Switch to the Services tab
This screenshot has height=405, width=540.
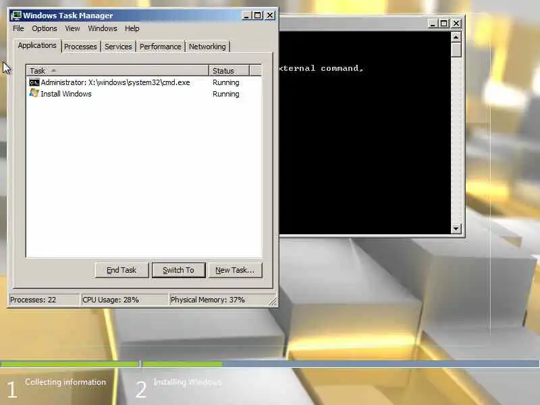coord(118,47)
